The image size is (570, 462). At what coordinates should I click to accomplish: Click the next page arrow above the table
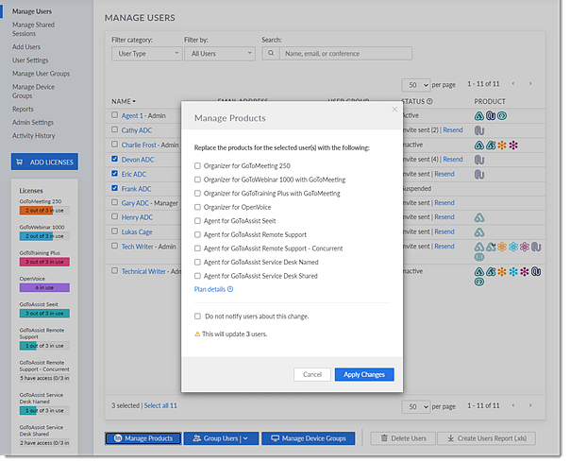(529, 84)
